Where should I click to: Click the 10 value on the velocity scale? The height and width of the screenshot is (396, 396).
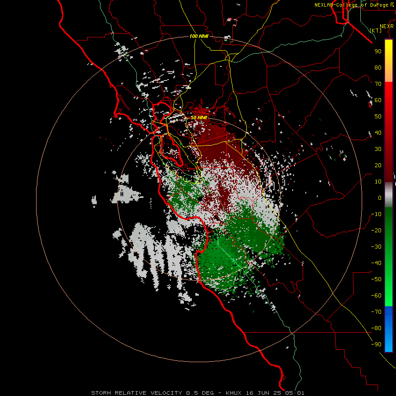pos(378,182)
